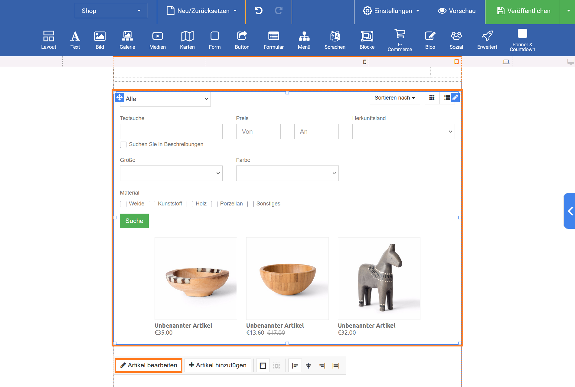The height and width of the screenshot is (387, 575).
Task: Open the Shop page dropdown
Action: 111,11
